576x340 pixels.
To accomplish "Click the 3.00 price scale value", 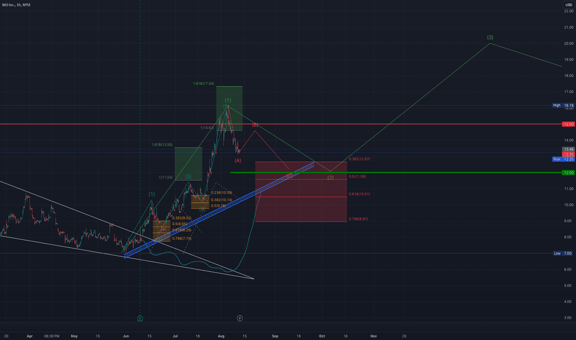I will [569, 318].
